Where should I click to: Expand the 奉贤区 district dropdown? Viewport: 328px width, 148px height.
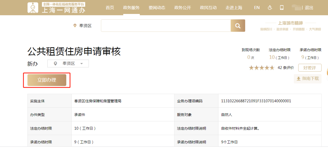(68, 63)
